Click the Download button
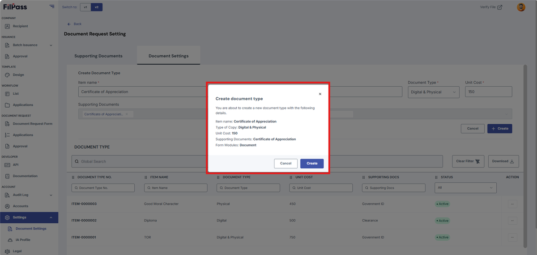This screenshot has width=537, height=255. coord(503,161)
